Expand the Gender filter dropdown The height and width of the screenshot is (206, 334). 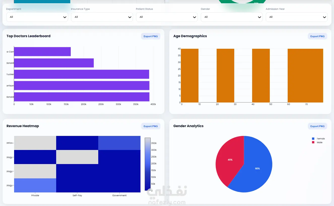pos(232,17)
